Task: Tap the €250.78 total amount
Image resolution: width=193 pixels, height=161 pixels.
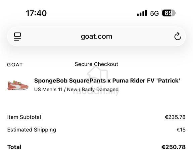Action: point(174,147)
